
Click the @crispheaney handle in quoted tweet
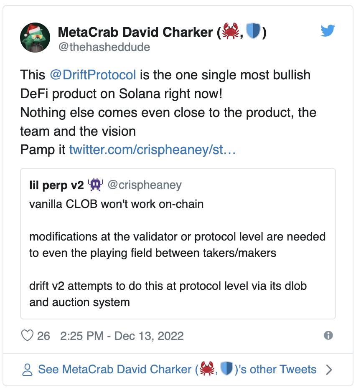tap(145, 185)
